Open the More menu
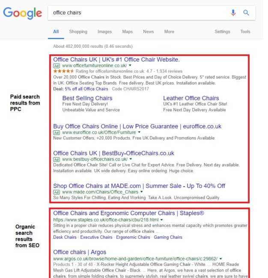This screenshot has width=268, height=278. [169, 32]
